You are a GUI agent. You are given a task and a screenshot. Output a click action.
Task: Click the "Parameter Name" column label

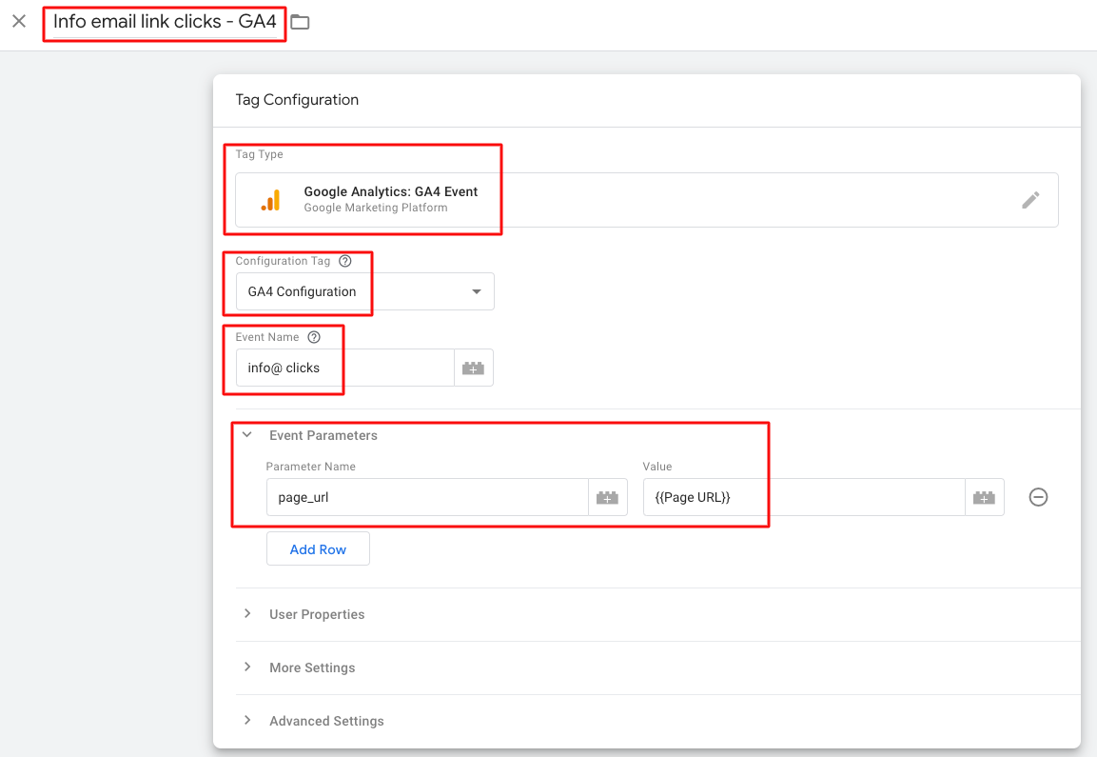point(310,467)
